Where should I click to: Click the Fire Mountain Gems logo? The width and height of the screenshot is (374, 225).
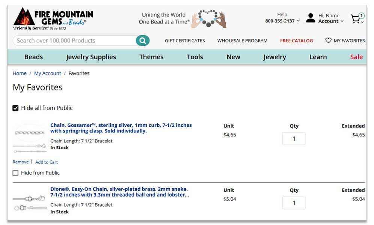click(x=53, y=19)
